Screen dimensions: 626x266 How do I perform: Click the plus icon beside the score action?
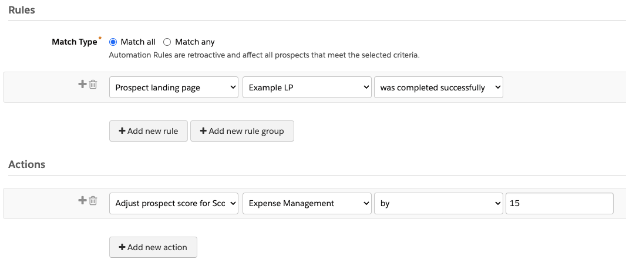[82, 200]
